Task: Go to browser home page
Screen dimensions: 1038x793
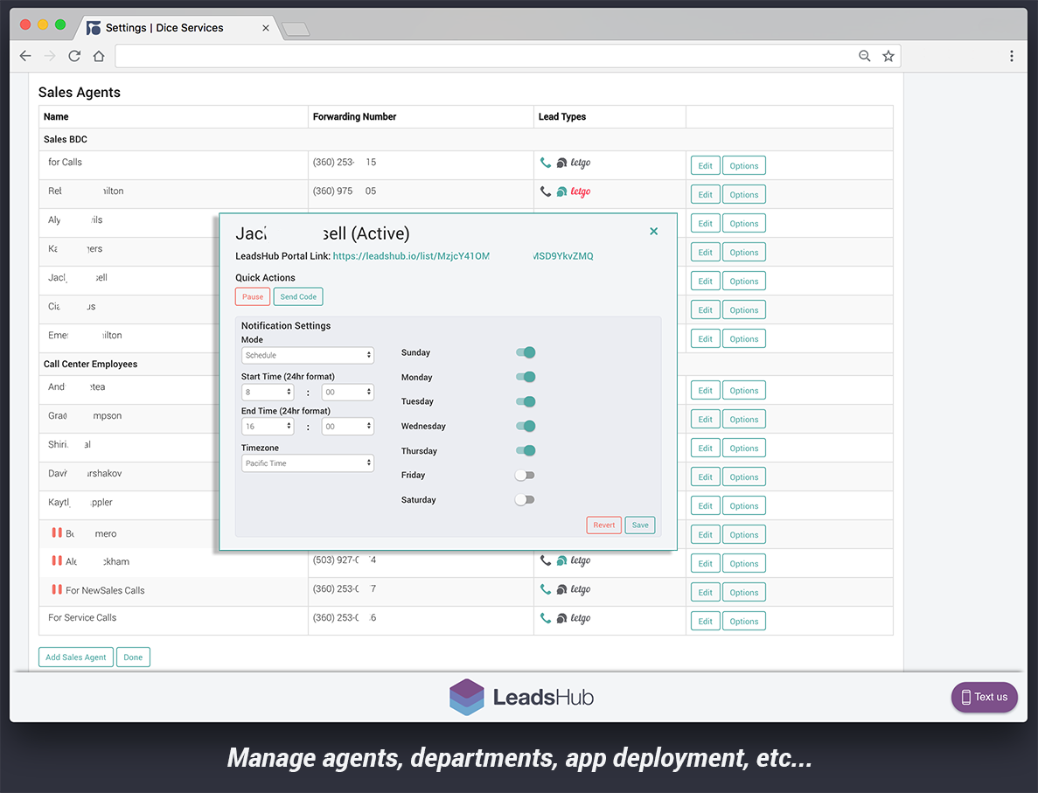Action: [99, 56]
